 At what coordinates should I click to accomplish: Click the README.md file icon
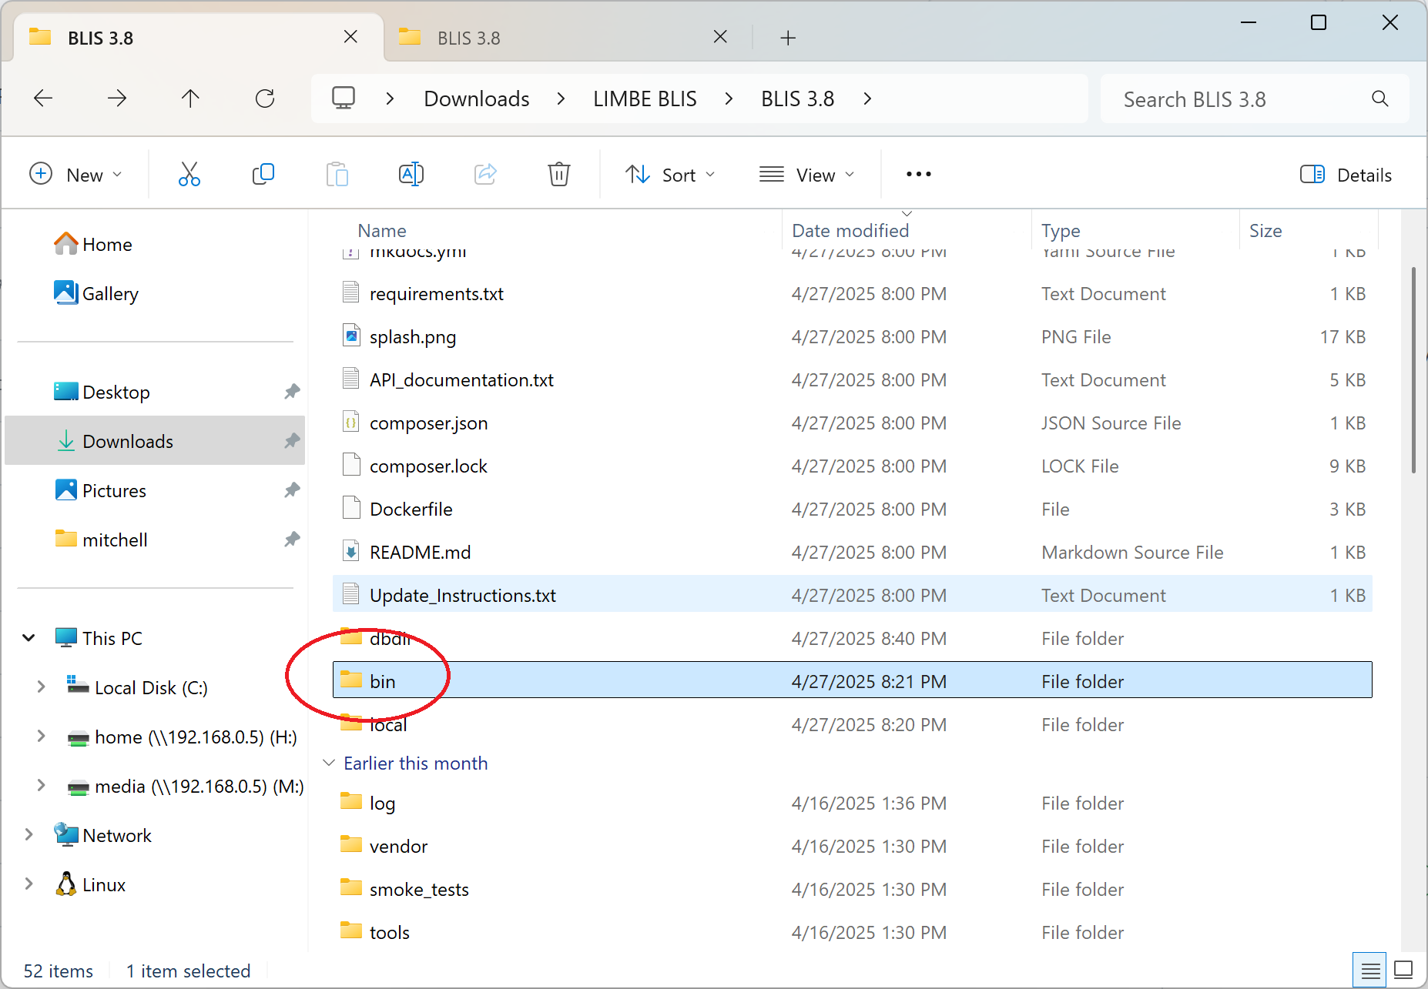point(351,552)
